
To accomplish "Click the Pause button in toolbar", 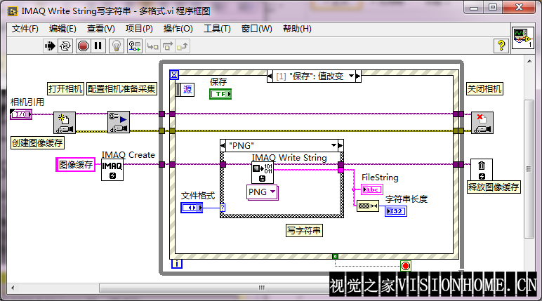I will (x=98, y=46).
